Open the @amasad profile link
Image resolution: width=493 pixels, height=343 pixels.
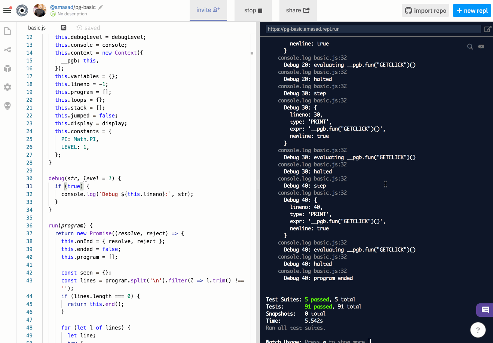62,7
